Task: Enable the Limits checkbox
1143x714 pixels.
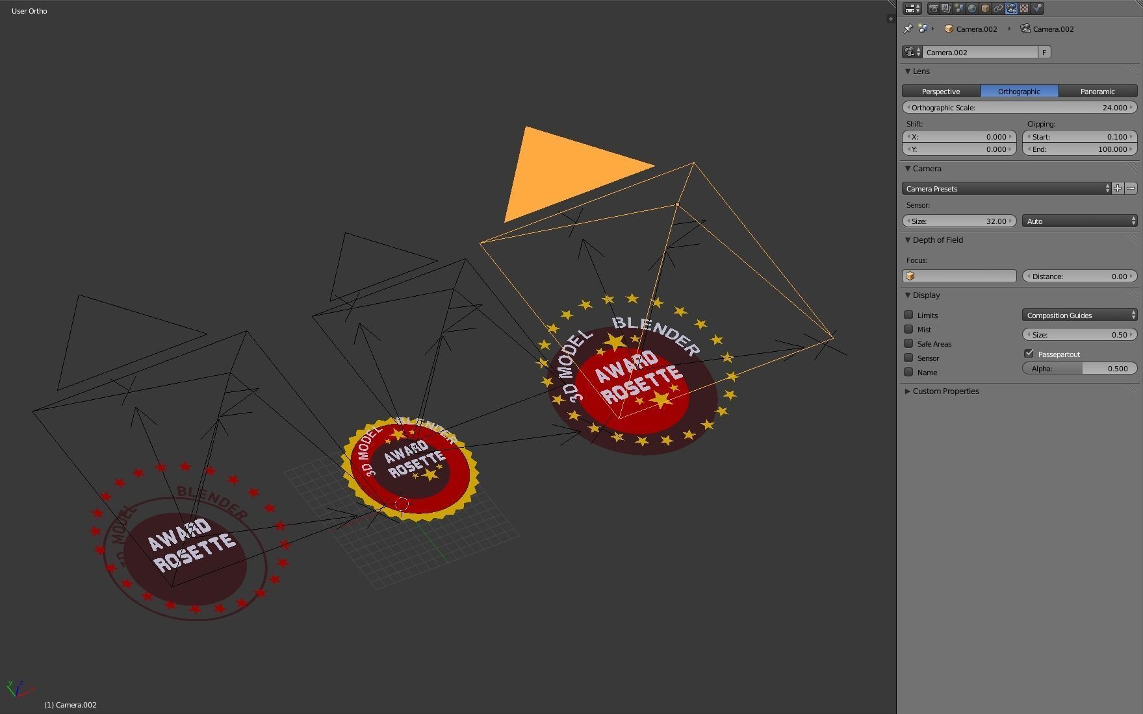Action: tap(908, 315)
